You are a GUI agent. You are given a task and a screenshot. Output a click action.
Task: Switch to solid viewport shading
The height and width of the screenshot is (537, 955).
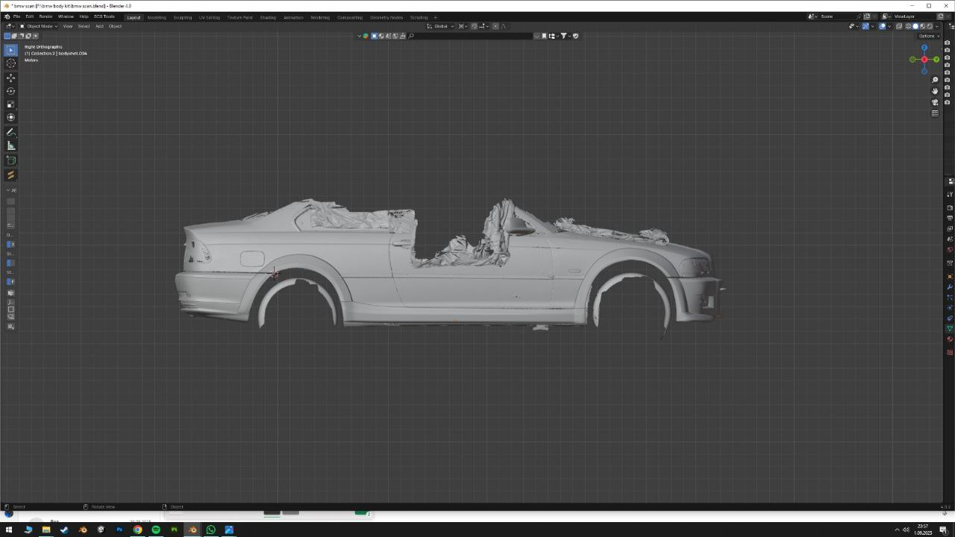point(915,26)
